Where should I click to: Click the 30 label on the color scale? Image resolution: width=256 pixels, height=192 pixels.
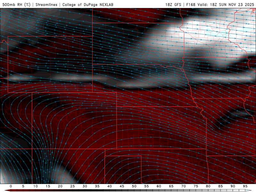click(x=85, y=186)
